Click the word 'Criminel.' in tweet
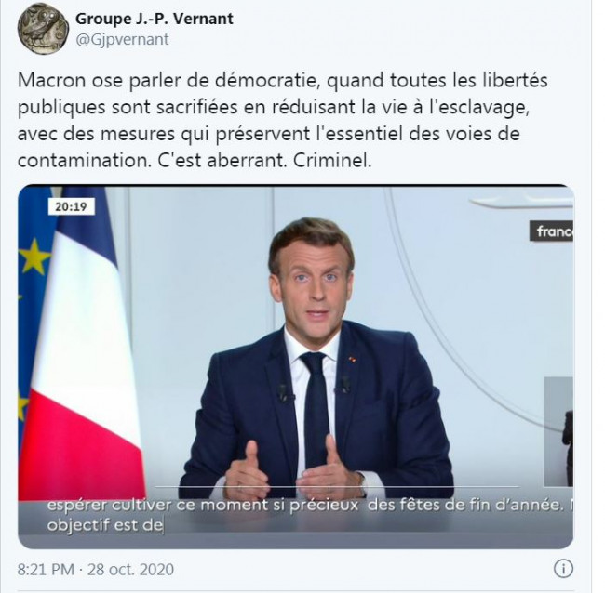This screenshot has width=605, height=593. (332, 161)
